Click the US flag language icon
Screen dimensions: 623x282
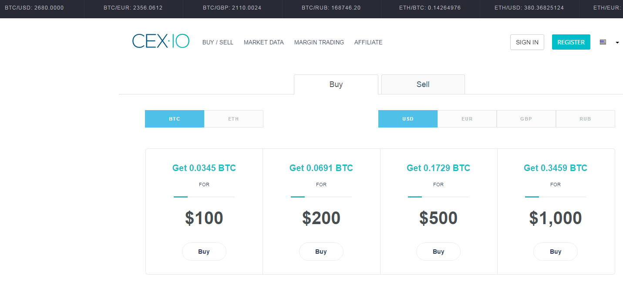[603, 42]
